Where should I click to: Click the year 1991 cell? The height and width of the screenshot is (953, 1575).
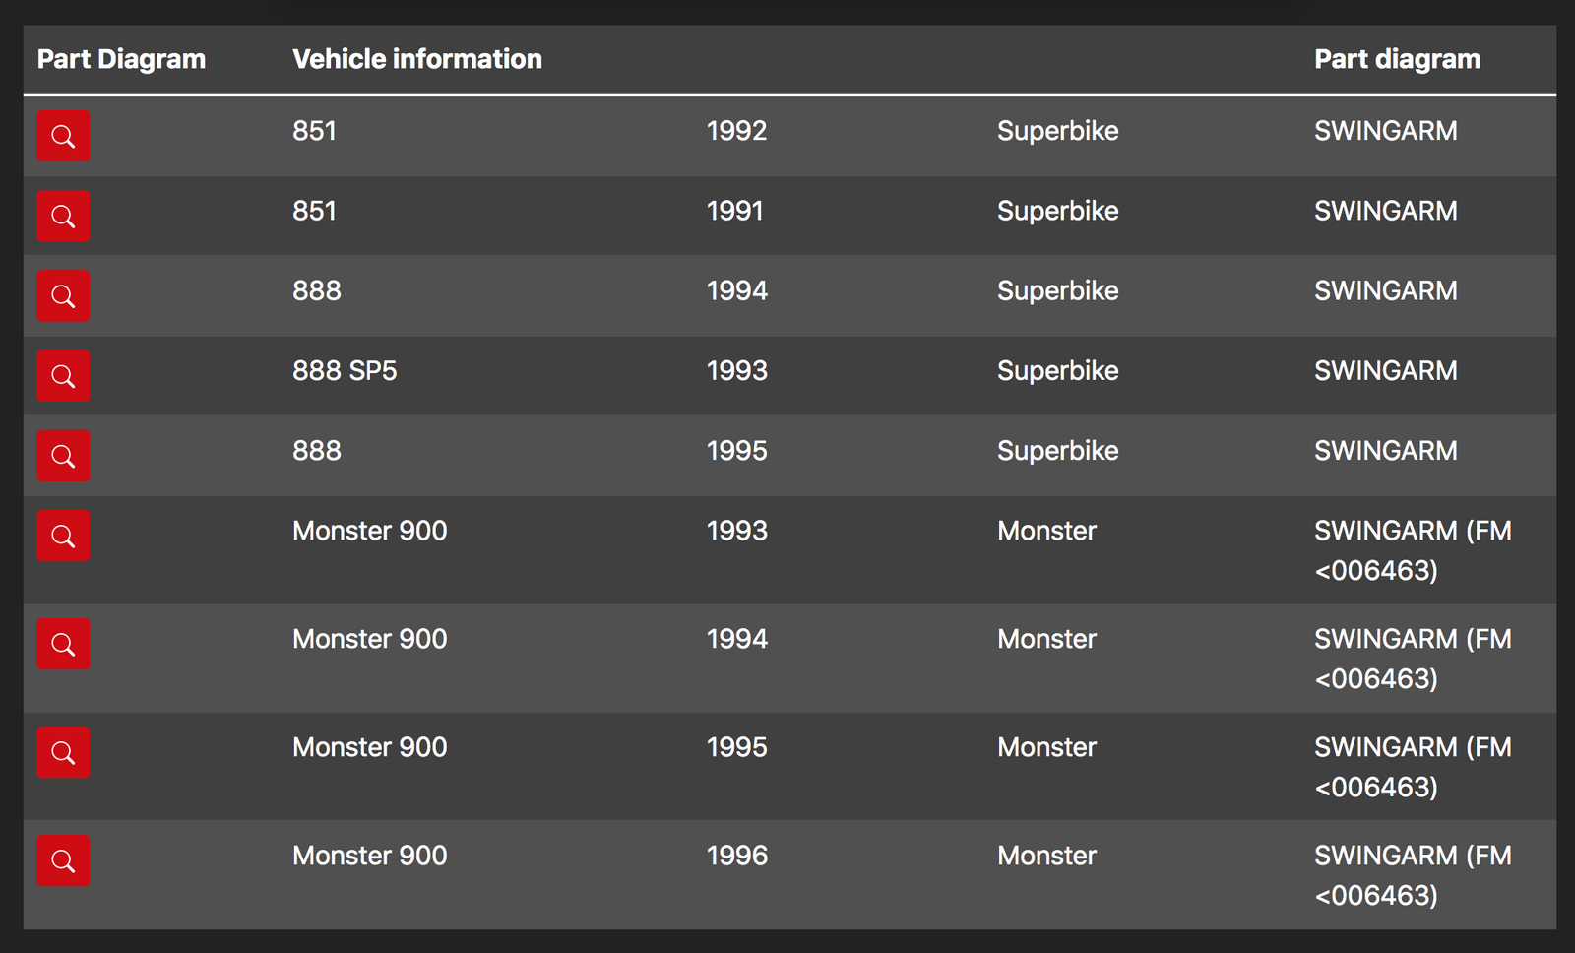coord(734,211)
